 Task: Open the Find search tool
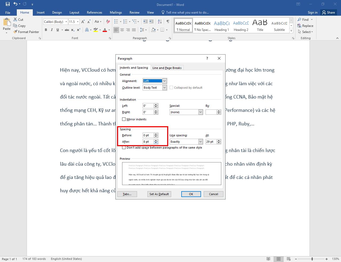pos(303,19)
